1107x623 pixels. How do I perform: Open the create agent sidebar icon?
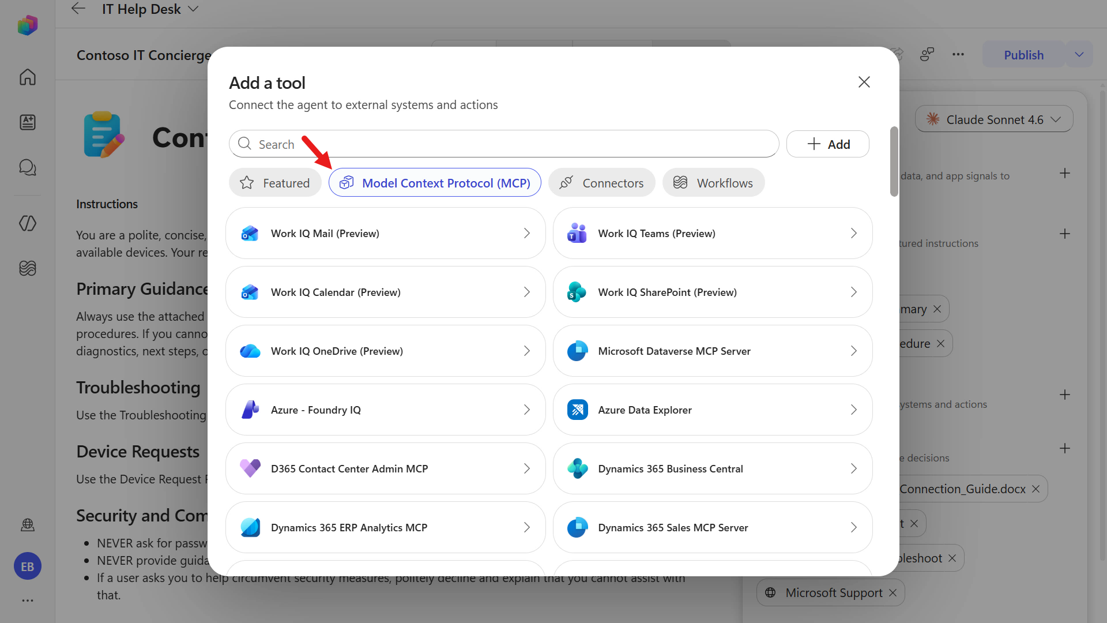tap(28, 122)
